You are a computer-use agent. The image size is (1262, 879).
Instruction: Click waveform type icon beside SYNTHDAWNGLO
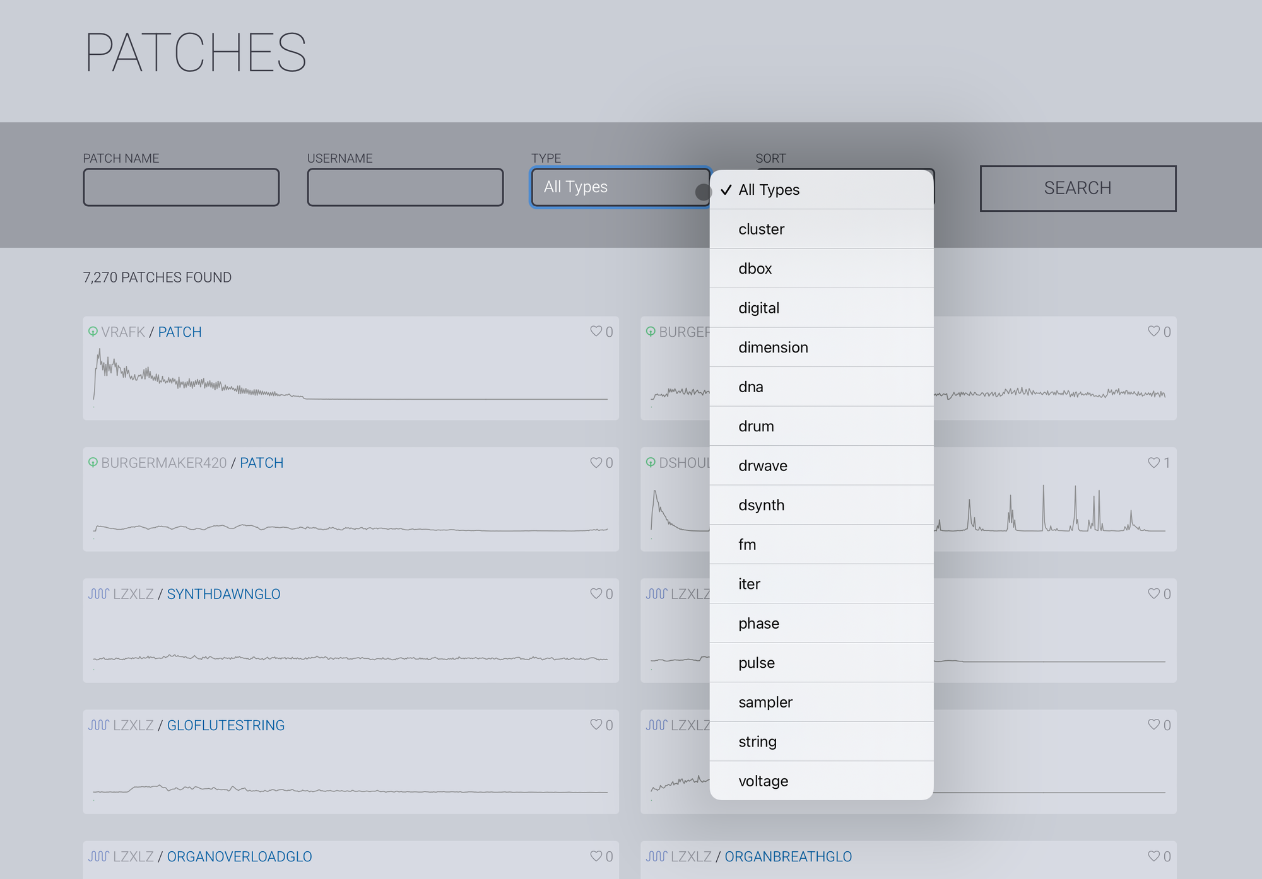click(x=98, y=594)
